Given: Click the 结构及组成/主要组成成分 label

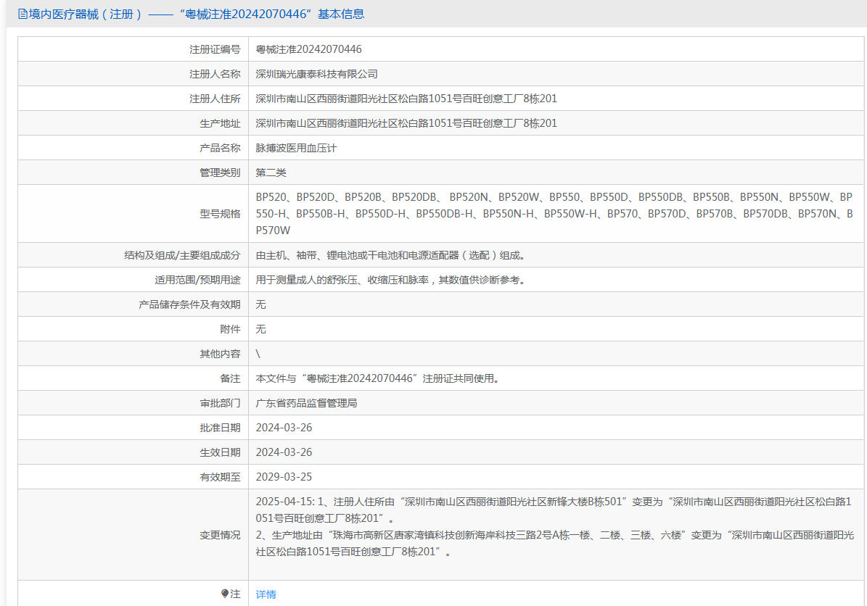Looking at the screenshot, I should [x=182, y=255].
